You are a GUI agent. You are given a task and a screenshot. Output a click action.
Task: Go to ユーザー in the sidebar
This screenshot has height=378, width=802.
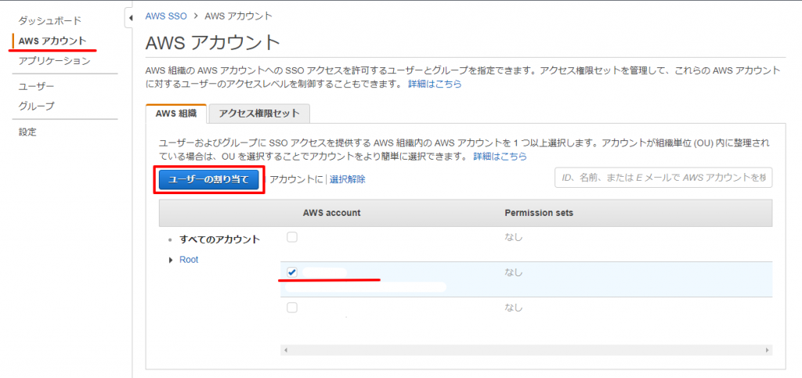[36, 87]
